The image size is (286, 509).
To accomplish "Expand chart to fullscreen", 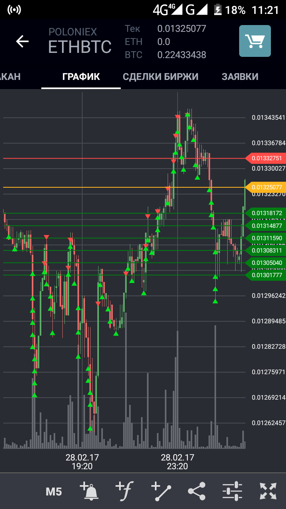I will (268, 491).
